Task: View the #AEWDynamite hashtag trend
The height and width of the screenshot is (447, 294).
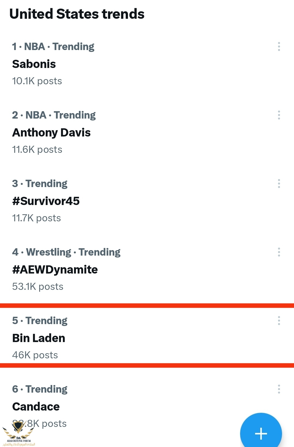Action: [55, 270]
